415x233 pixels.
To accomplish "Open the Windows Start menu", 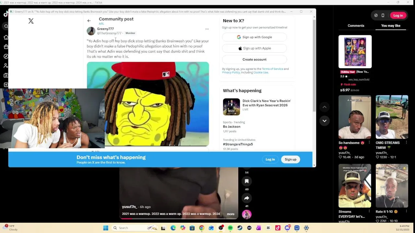I will (x=106, y=228).
